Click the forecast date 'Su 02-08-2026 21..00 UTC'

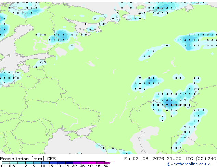click(158, 159)
